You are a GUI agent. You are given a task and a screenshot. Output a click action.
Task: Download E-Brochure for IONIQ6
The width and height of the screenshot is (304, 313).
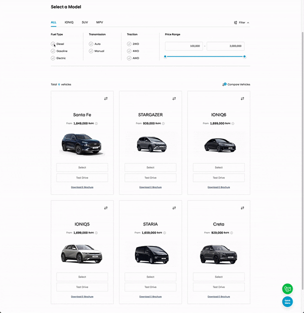point(218,187)
